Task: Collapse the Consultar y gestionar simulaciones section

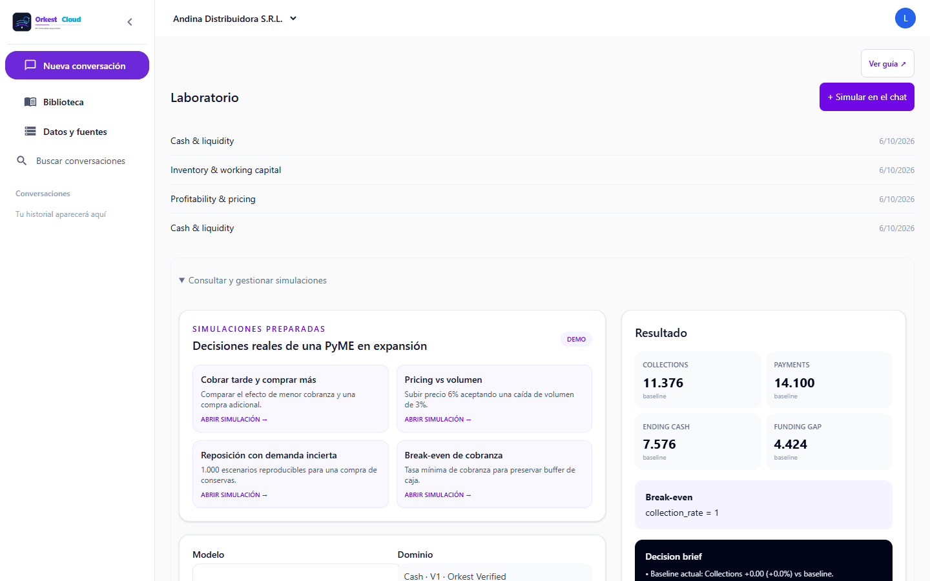Action: tap(253, 280)
